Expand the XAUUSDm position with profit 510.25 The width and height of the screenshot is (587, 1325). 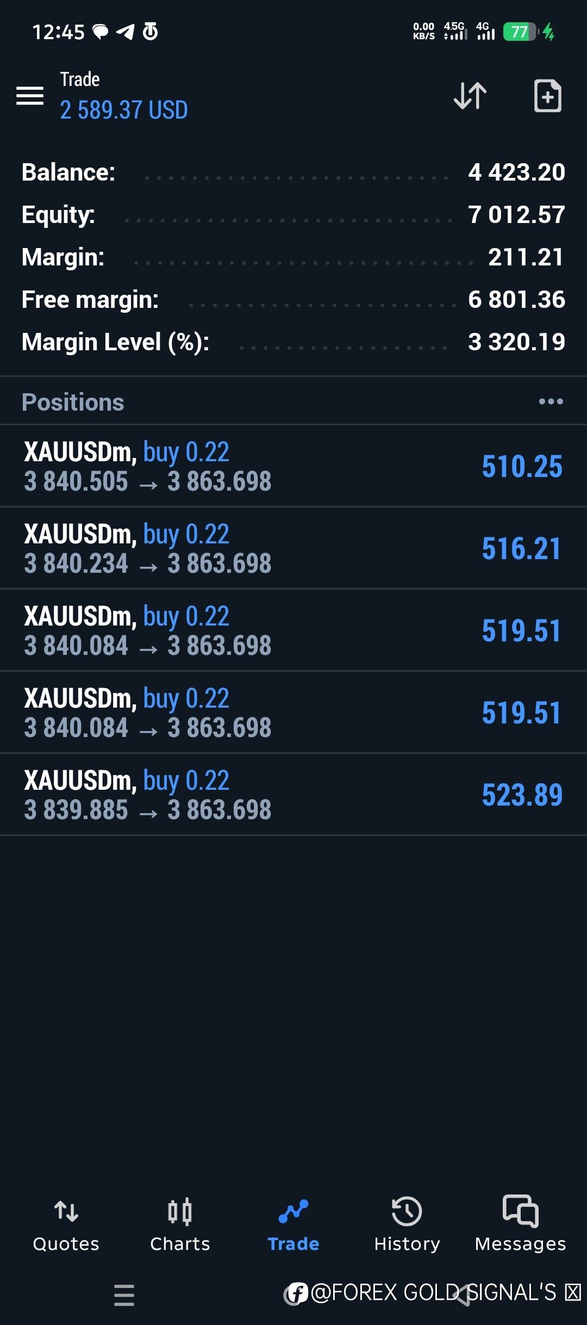pyautogui.click(x=293, y=466)
